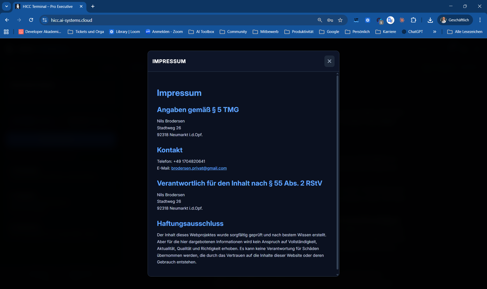Screen dimensions: 487x289
Task: Click the scroll-down arrow of the Impressum dialog
Action: point(337,275)
